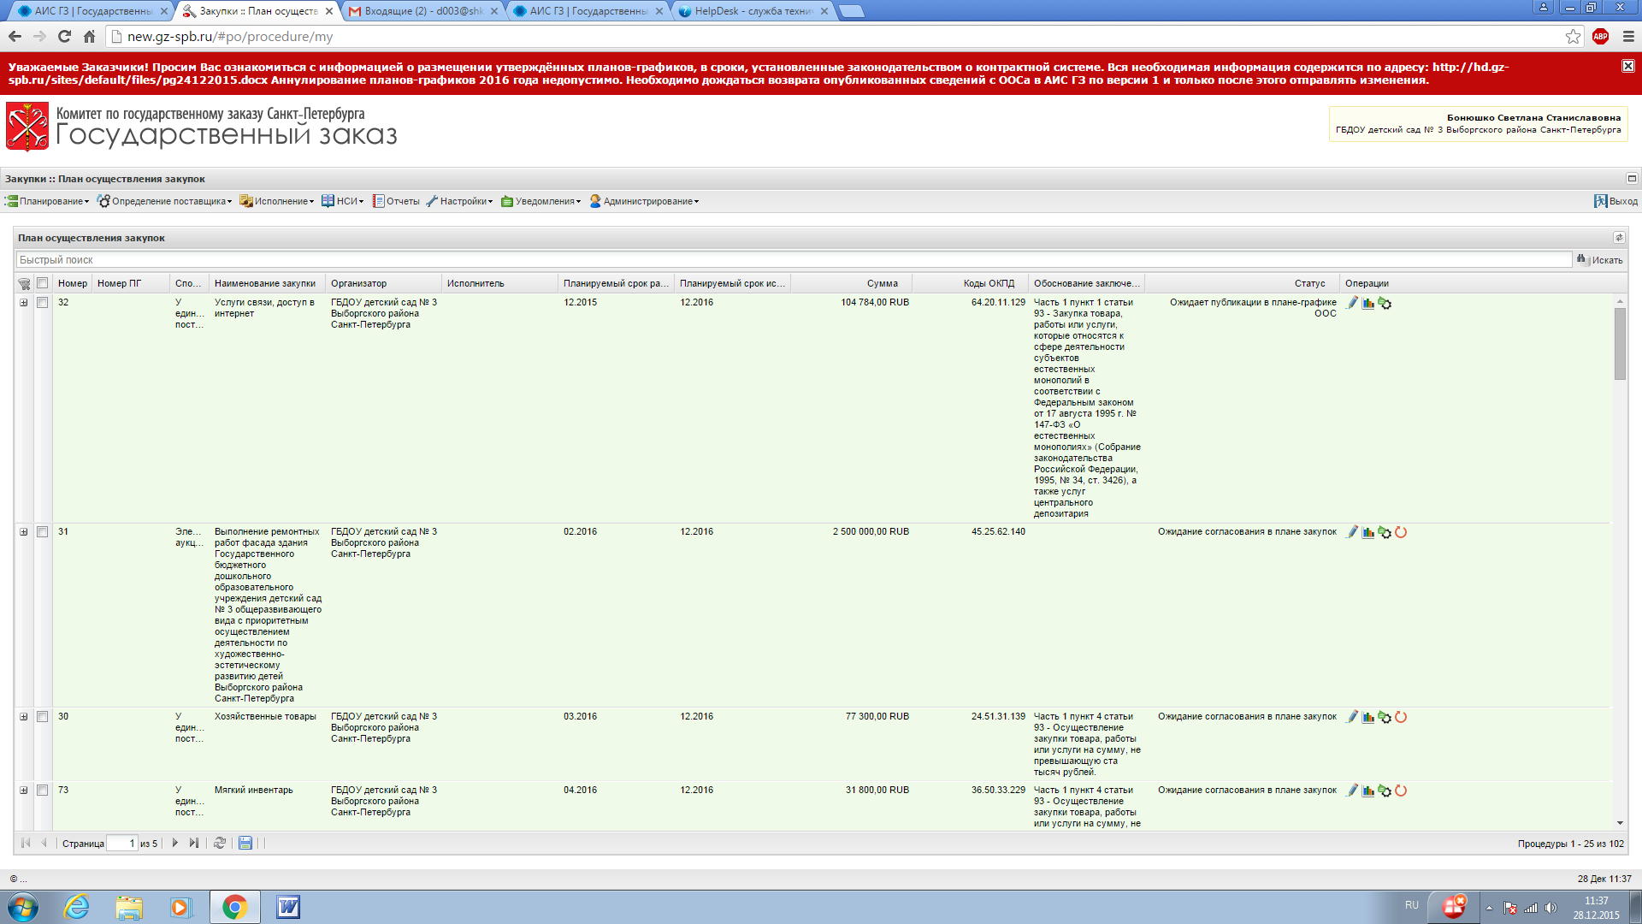Toggle the select-all header checkbox
Image resolution: width=1642 pixels, height=924 pixels.
point(42,283)
